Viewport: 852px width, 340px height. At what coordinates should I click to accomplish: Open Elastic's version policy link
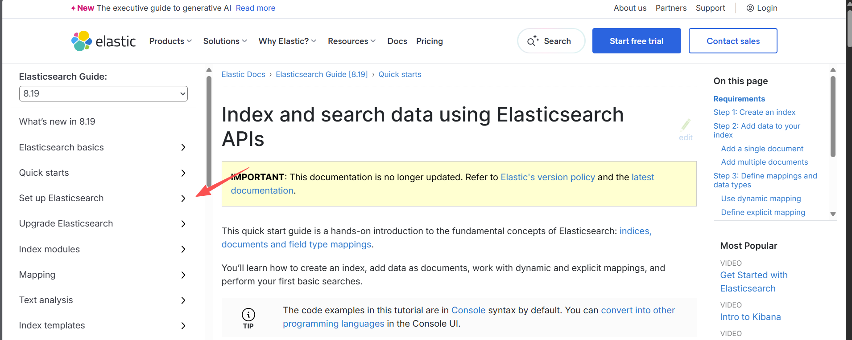pyautogui.click(x=548, y=177)
